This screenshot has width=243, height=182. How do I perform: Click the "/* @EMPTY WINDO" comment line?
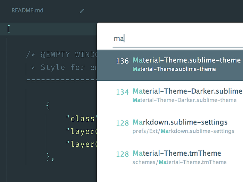click(61, 55)
